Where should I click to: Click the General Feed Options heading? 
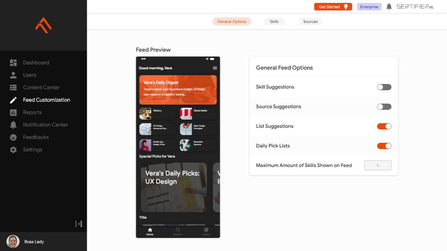tap(284, 68)
